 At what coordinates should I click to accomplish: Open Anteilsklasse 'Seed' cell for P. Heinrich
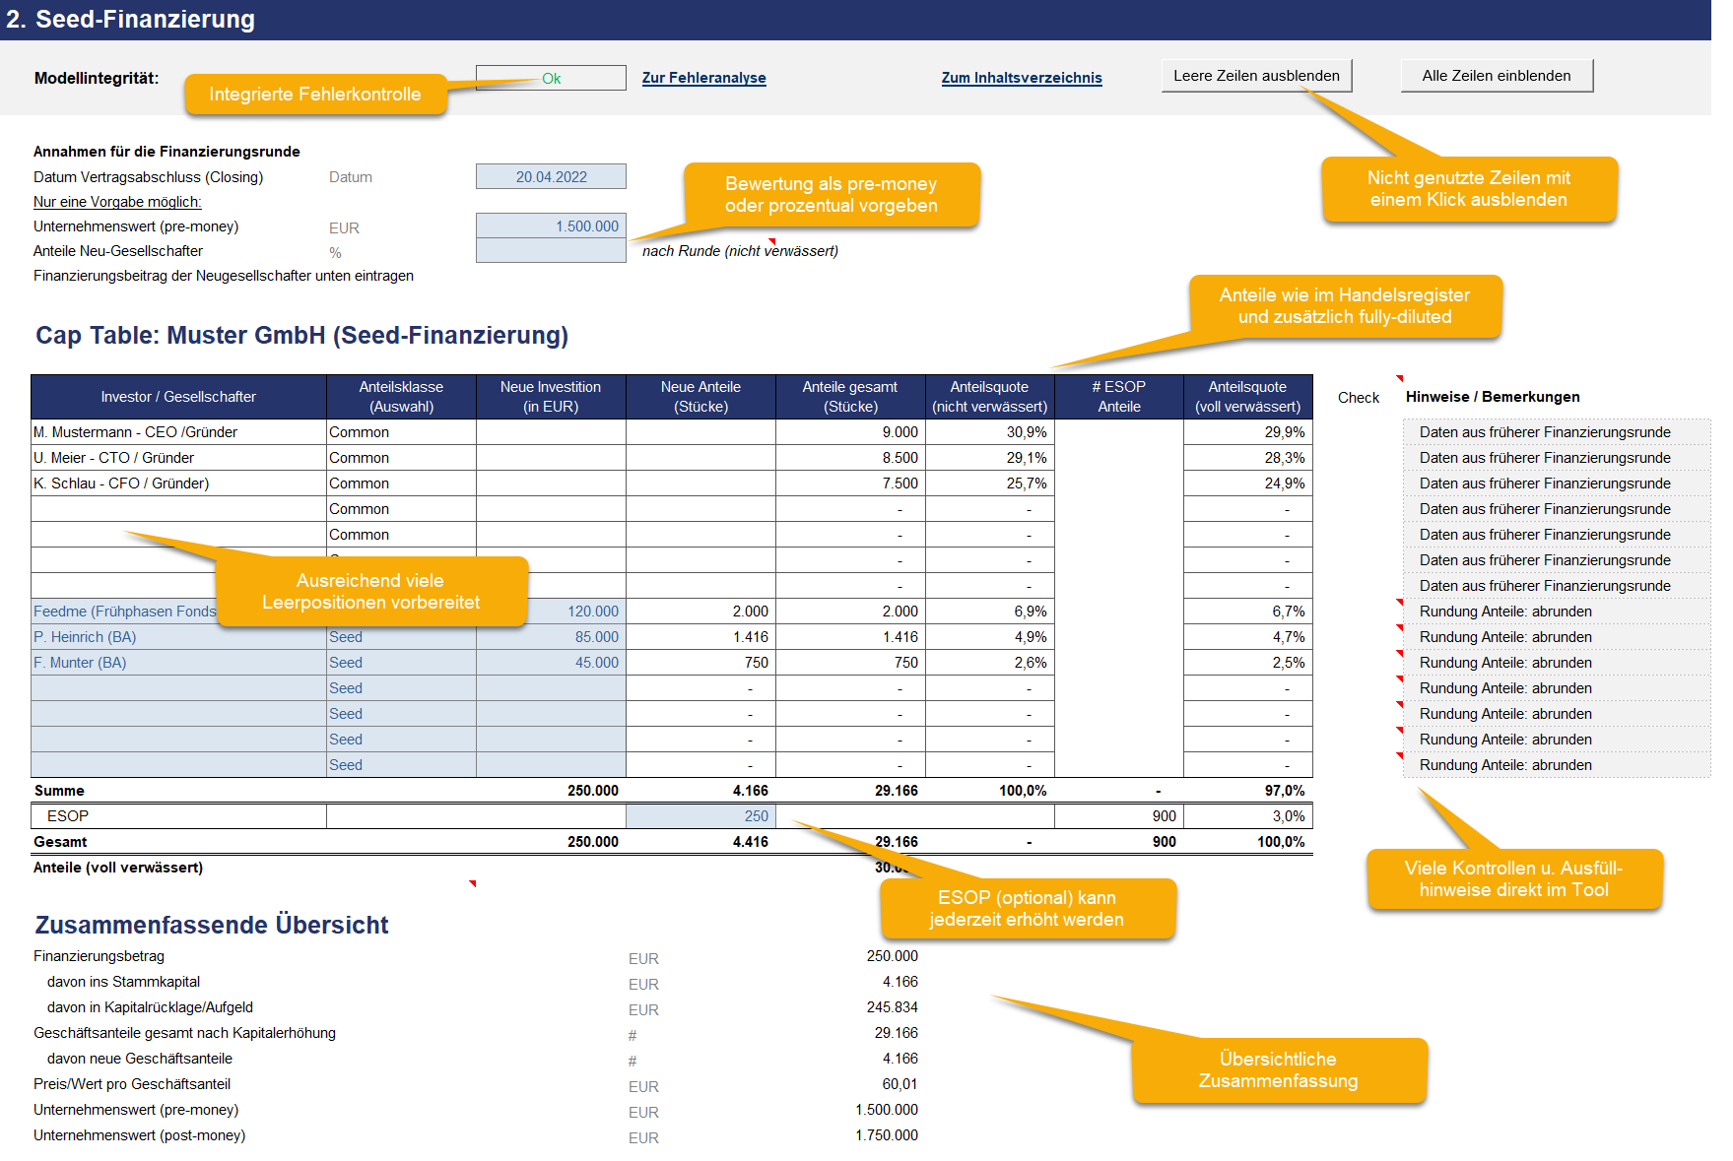401,637
